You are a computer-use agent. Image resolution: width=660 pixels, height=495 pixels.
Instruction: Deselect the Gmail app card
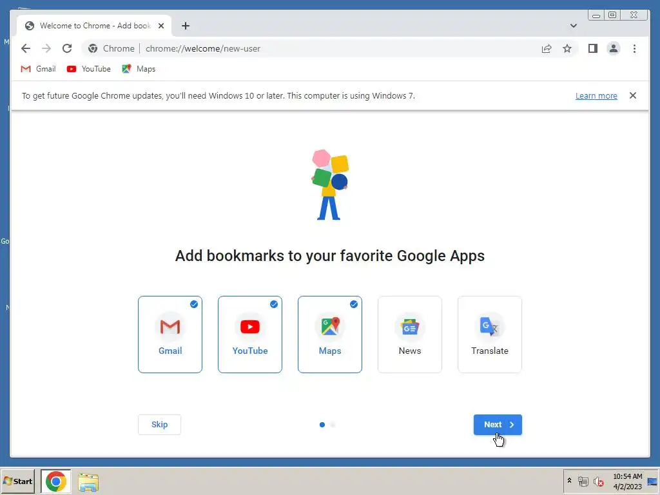170,335
